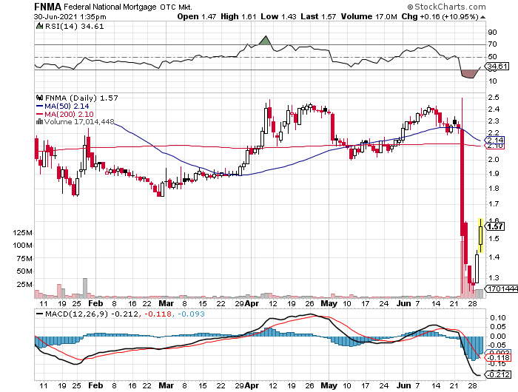This screenshot has width=518, height=392.
Task: Click the 25M volume scale label
Action: pos(24,285)
